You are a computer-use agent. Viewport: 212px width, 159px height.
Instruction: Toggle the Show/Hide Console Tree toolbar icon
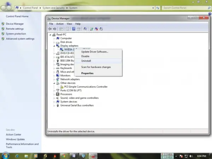point(61,29)
